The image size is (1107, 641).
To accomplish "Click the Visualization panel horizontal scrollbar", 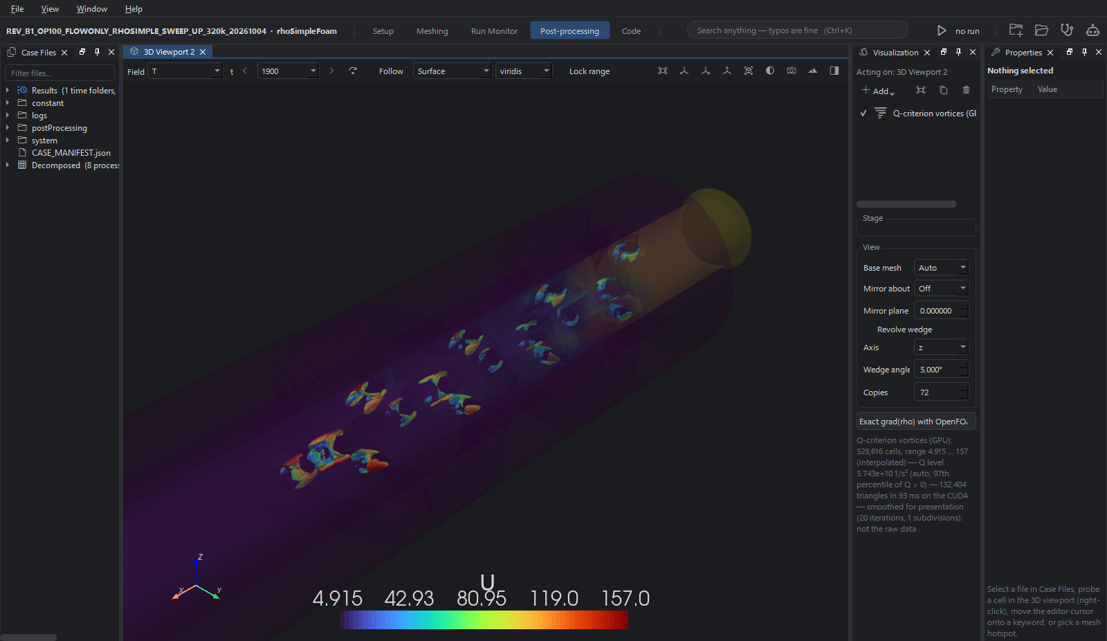I will click(x=906, y=204).
